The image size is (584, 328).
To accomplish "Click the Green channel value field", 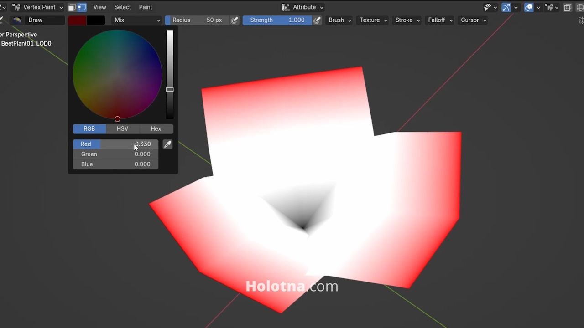I will (115, 154).
